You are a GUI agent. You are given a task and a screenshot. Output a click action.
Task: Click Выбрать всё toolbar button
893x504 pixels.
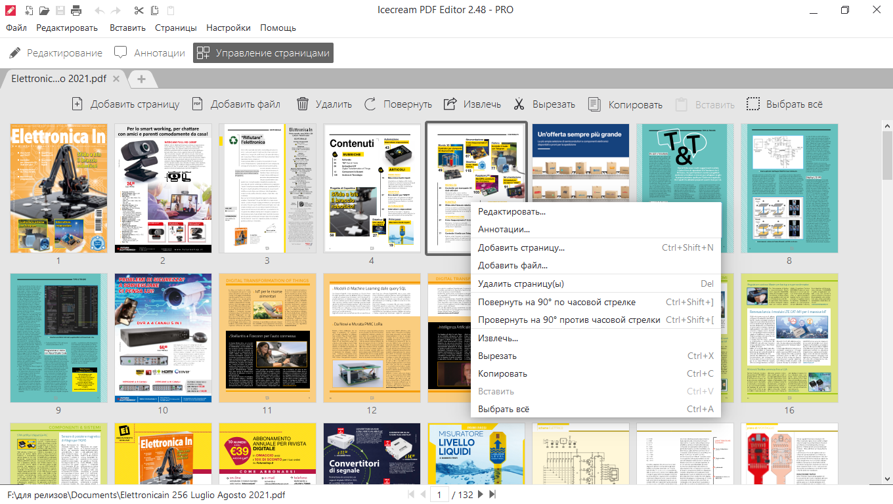click(x=785, y=104)
